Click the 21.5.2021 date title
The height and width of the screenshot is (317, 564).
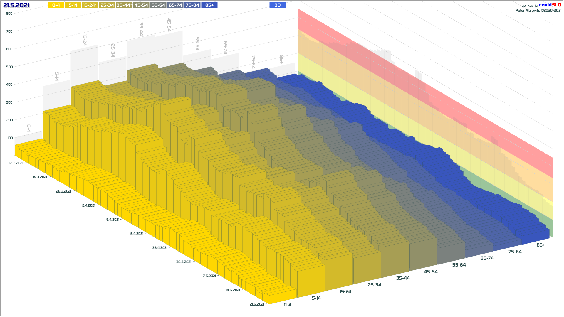pyautogui.click(x=16, y=5)
